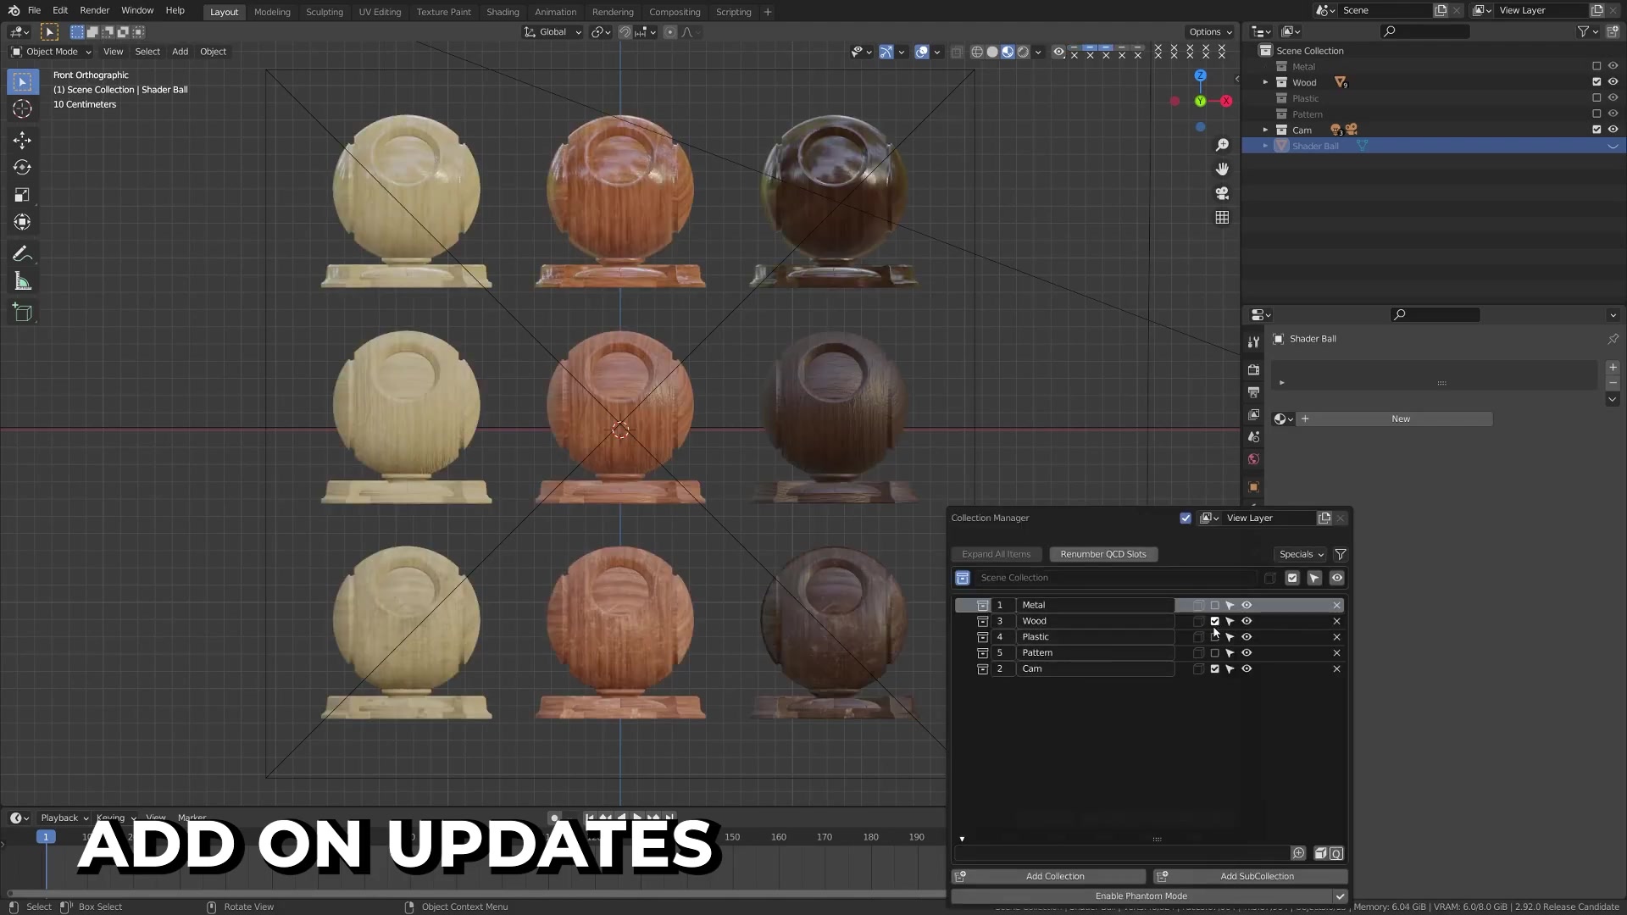This screenshot has width=1627, height=915.
Task: Open the Specials dropdown in Collection Manager
Action: pos(1300,553)
